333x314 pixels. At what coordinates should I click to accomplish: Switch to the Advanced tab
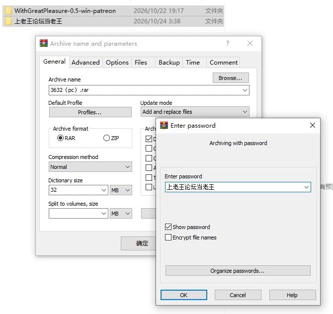tap(85, 63)
